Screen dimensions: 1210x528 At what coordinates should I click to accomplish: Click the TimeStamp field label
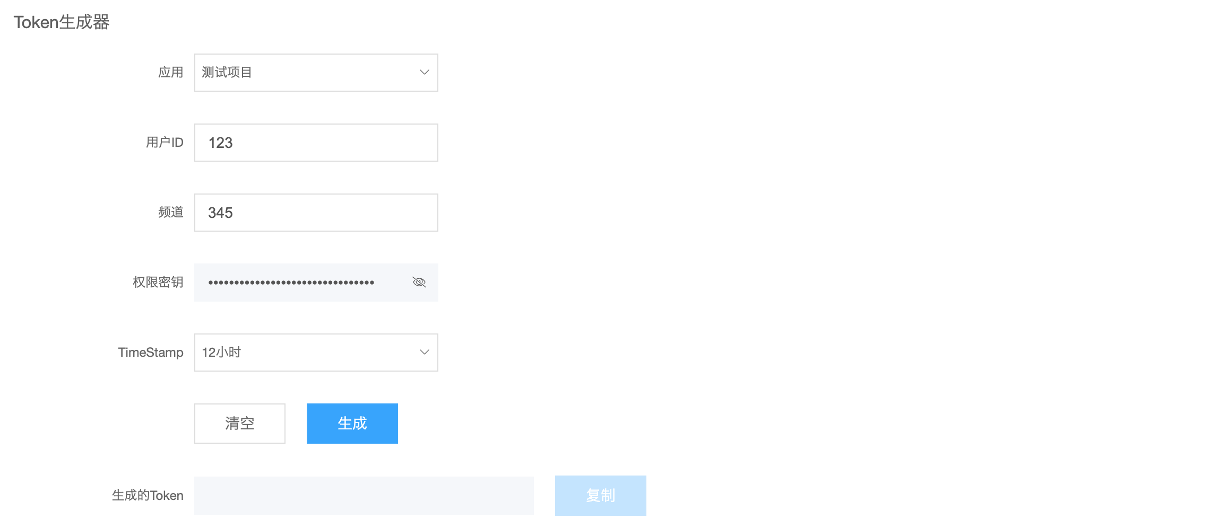[x=151, y=353]
